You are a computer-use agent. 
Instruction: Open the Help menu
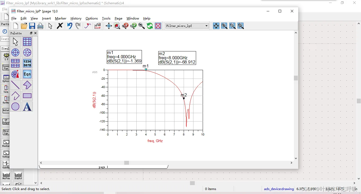pyautogui.click(x=147, y=18)
